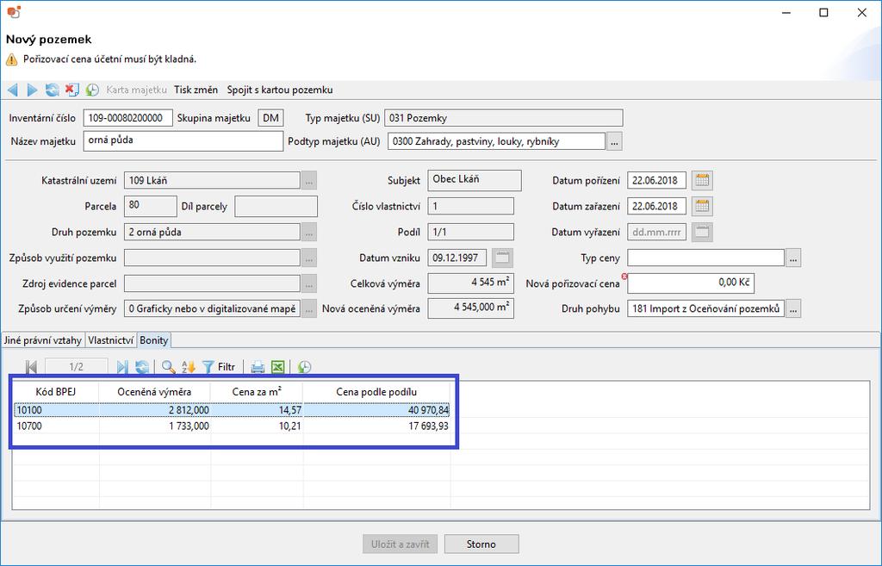882x566 pixels.
Task: Sort by Kód BPEJ column header
Action: click(x=56, y=392)
